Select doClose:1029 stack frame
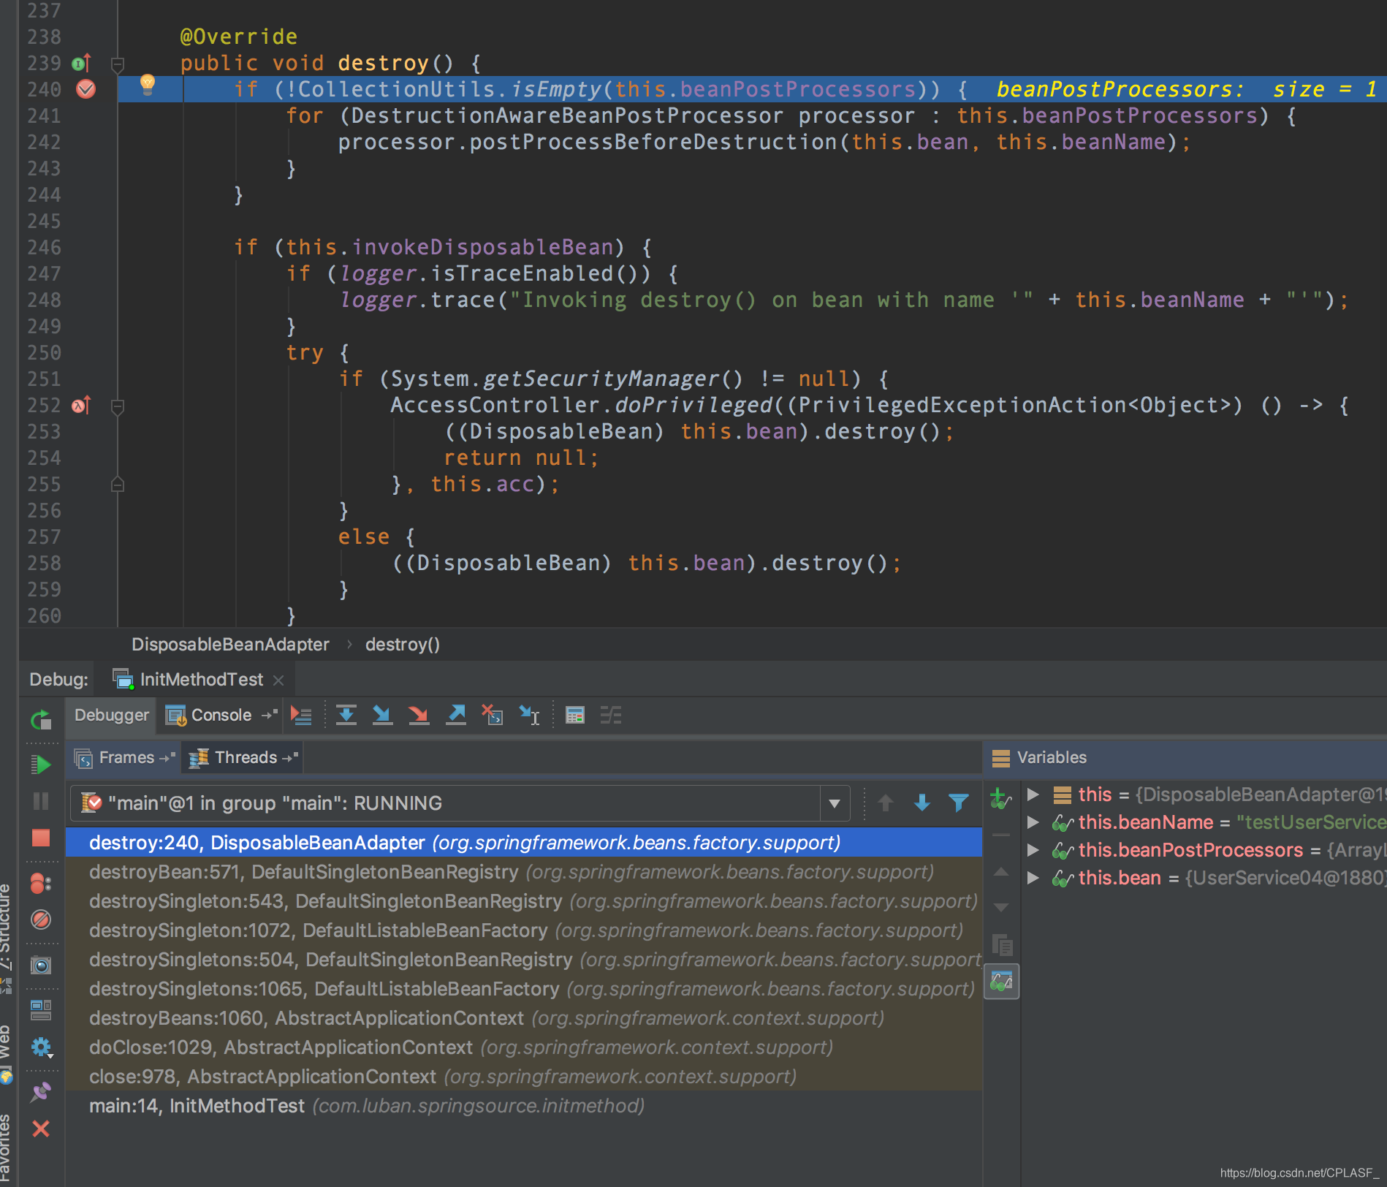The height and width of the screenshot is (1187, 1387). pos(524,1047)
